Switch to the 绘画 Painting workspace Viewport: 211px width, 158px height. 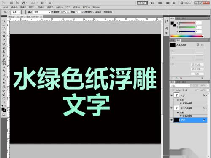pyautogui.click(x=160, y=3)
